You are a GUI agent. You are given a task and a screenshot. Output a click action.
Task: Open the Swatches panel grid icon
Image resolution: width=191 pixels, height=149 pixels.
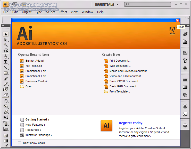coord(185,53)
